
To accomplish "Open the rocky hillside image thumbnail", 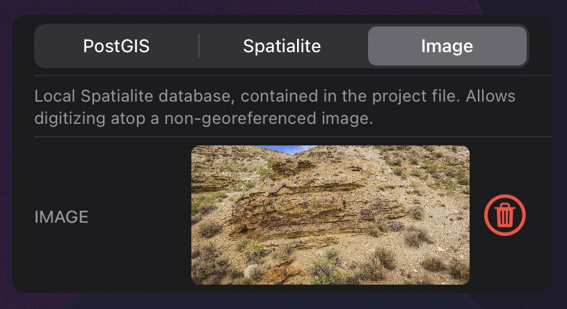I will (330, 214).
